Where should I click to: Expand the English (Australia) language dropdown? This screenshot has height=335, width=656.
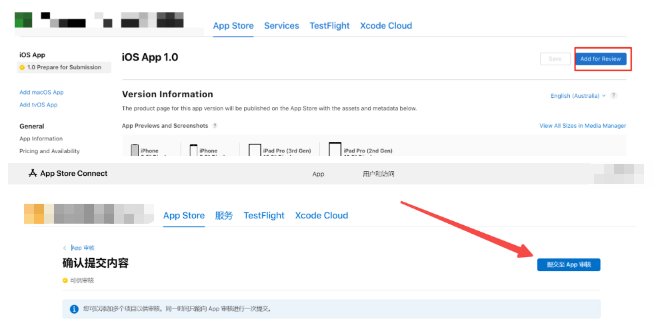[x=578, y=96]
